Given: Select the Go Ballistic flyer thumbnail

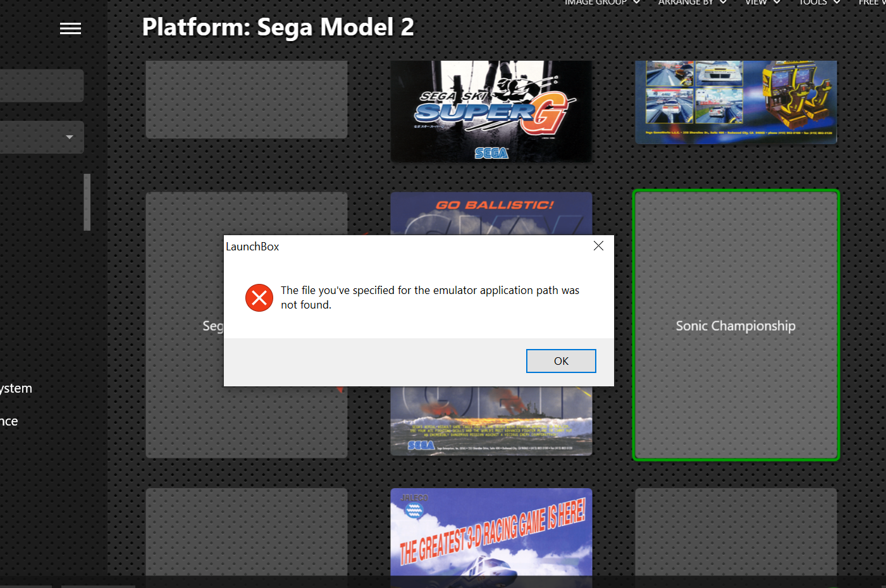Looking at the screenshot, I should [x=491, y=214].
